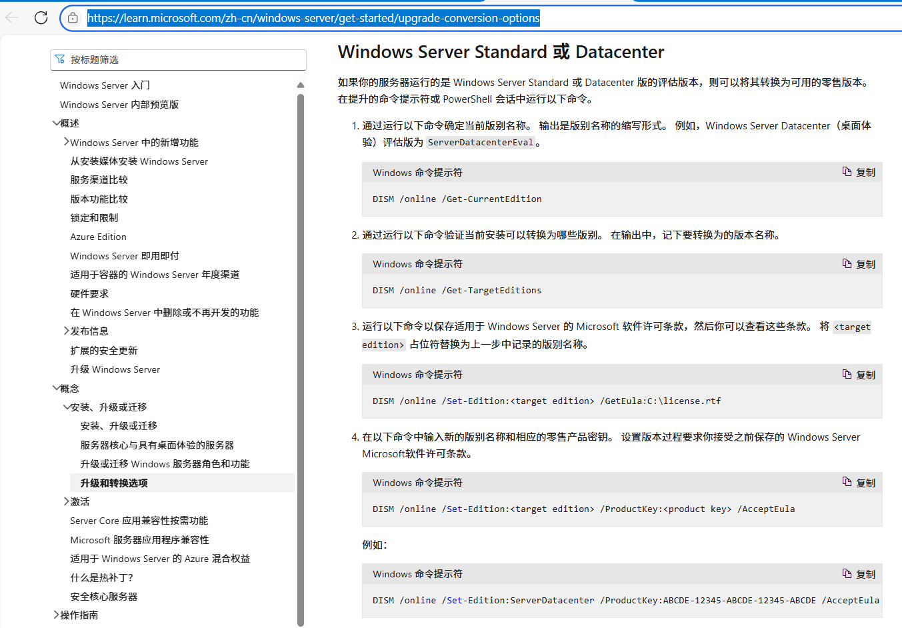Open 适用于 Windows Server 的 Azure 混合权益
This screenshot has width=902, height=628.
[160, 559]
